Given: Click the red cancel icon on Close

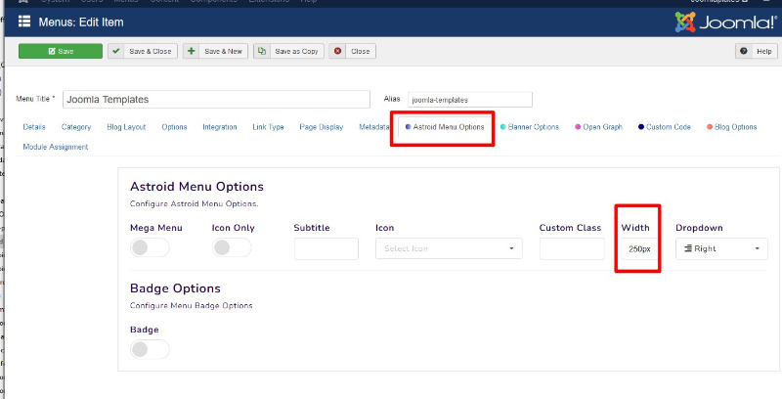Looking at the screenshot, I should [337, 51].
